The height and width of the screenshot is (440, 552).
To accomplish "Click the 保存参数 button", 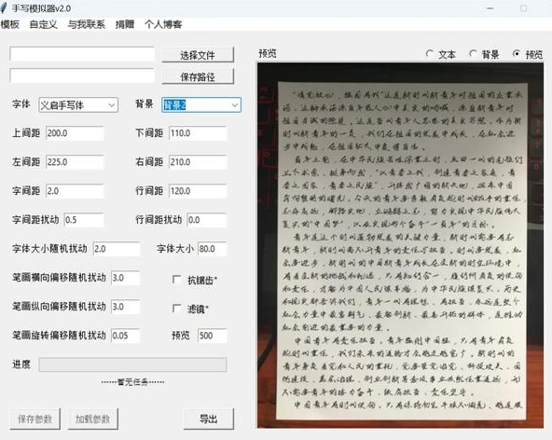I will click(34, 419).
